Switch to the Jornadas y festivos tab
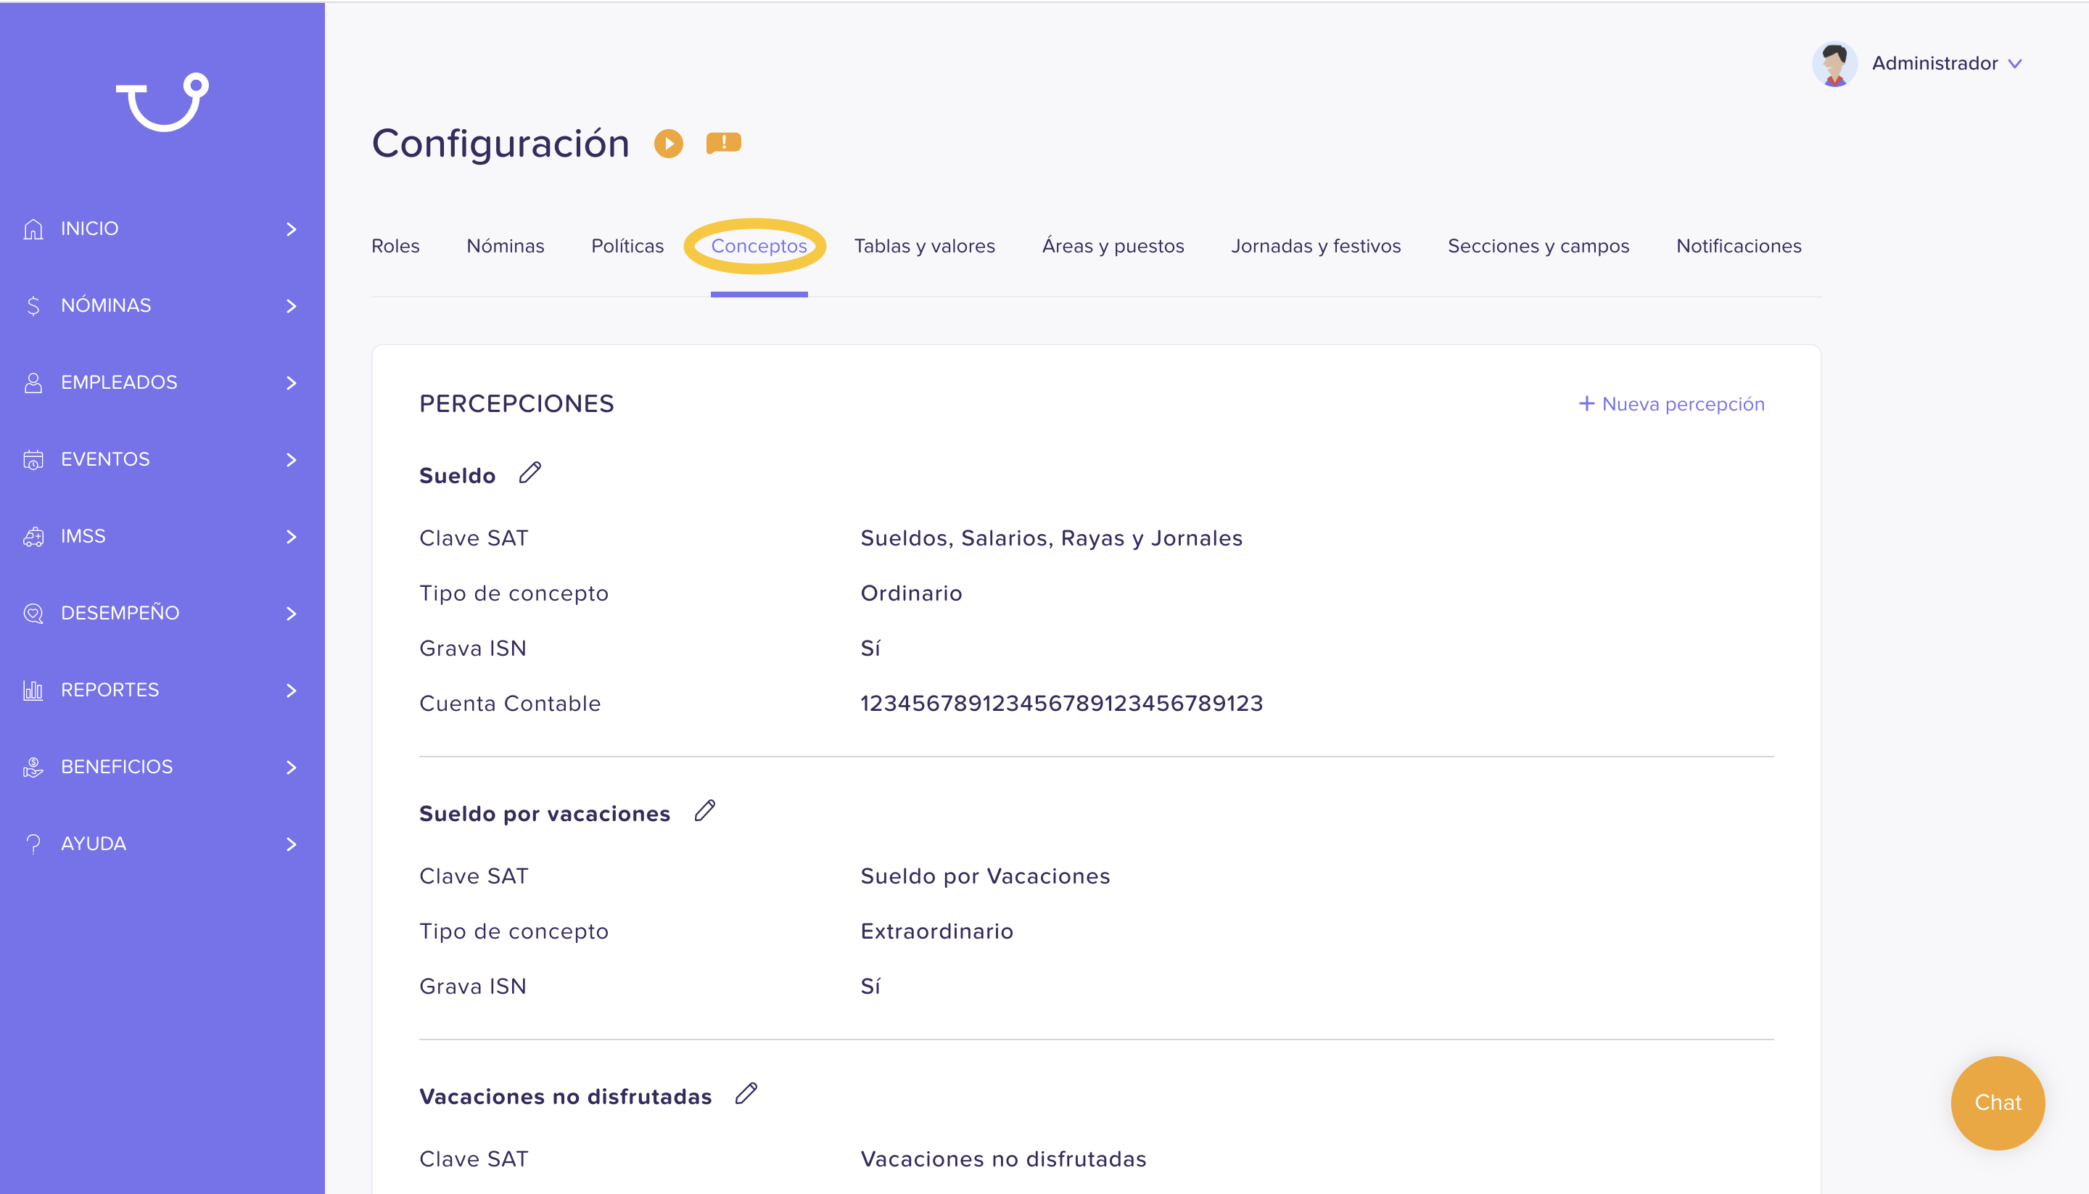 tap(1316, 246)
